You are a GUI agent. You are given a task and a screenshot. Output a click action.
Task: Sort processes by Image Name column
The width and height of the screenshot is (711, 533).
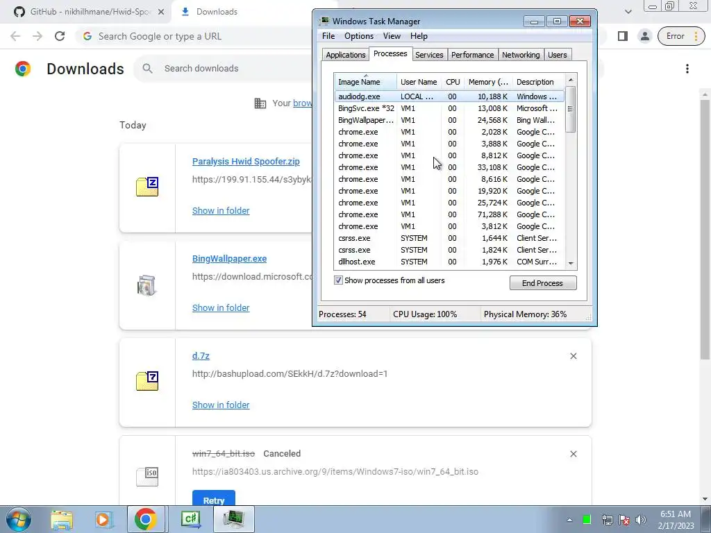[365, 82]
